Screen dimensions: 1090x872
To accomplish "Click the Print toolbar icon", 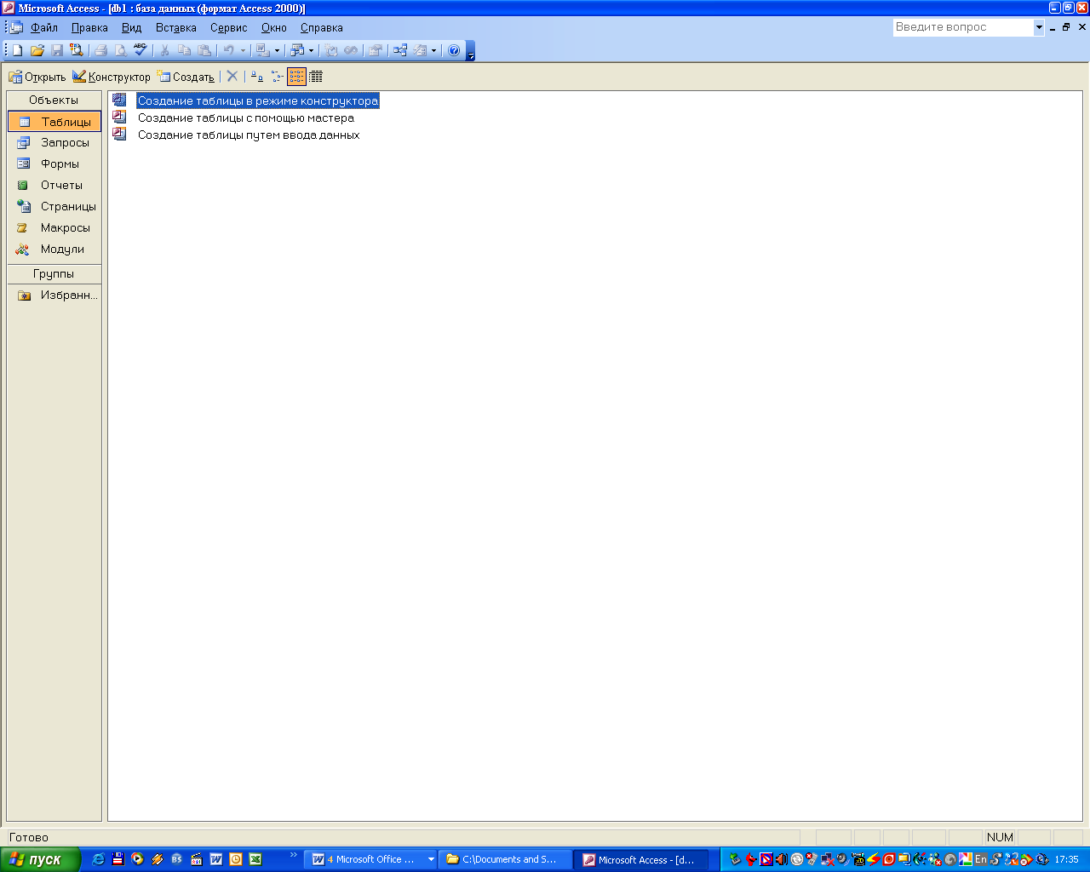I will pos(101,50).
